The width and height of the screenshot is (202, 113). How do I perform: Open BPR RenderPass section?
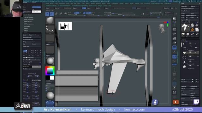click(x=28, y=22)
